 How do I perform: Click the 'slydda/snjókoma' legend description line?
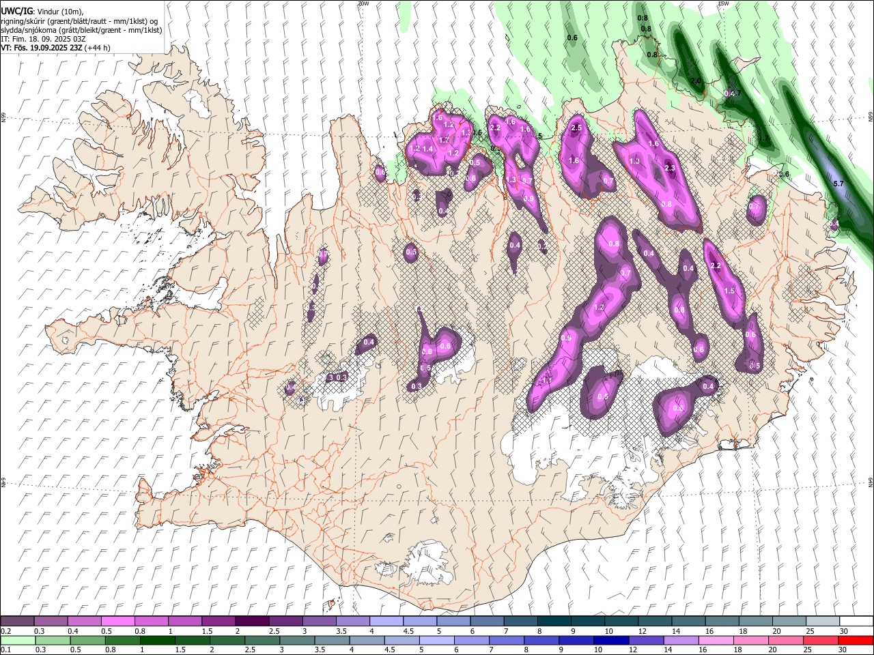pos(81,30)
